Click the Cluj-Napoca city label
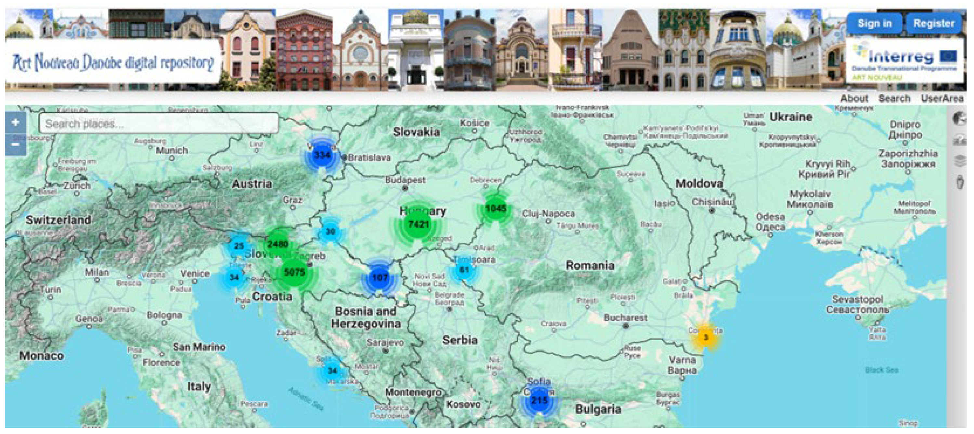 548,214
